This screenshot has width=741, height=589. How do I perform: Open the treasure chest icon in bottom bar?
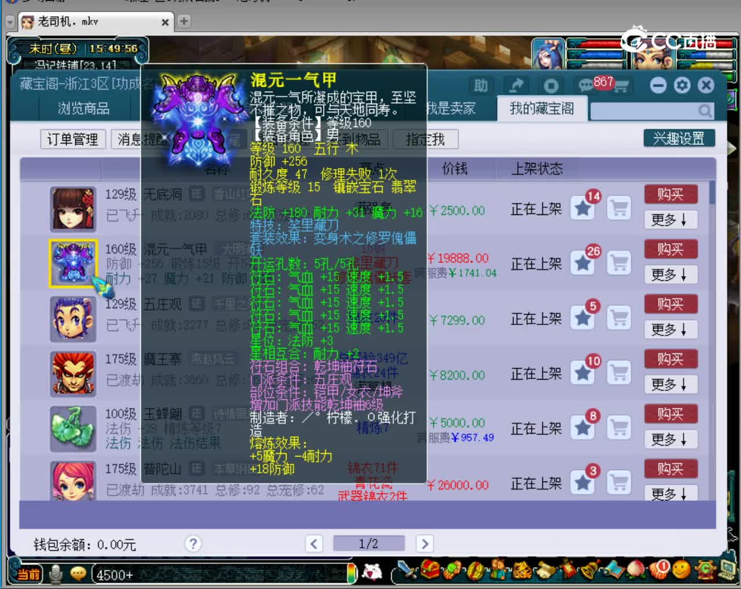click(x=430, y=570)
